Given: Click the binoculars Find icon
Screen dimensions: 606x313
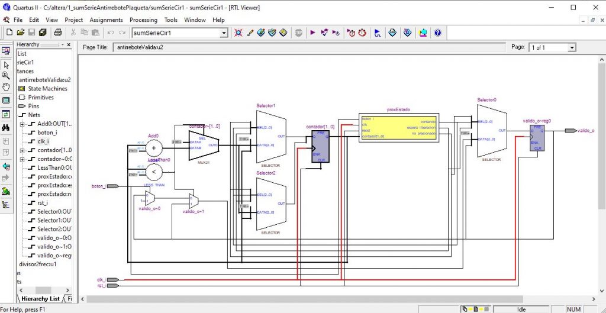Looking at the screenshot, I should point(6,127).
